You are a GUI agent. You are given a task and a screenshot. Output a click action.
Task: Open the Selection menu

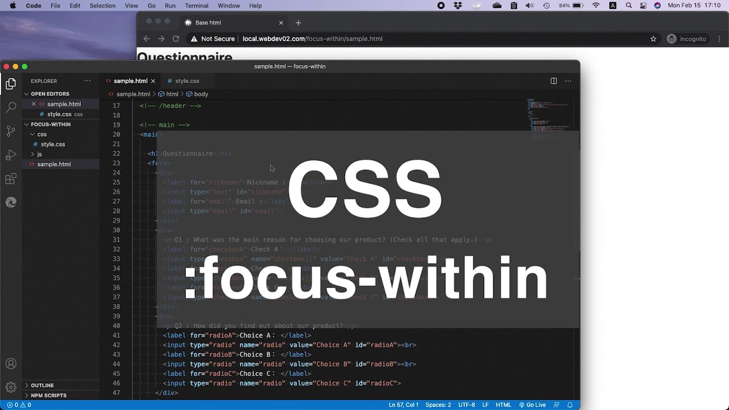[x=103, y=6]
